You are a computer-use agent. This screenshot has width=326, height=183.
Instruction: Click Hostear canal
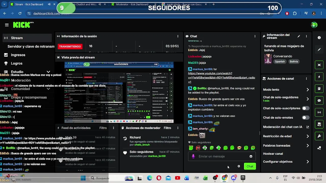coord(273,154)
